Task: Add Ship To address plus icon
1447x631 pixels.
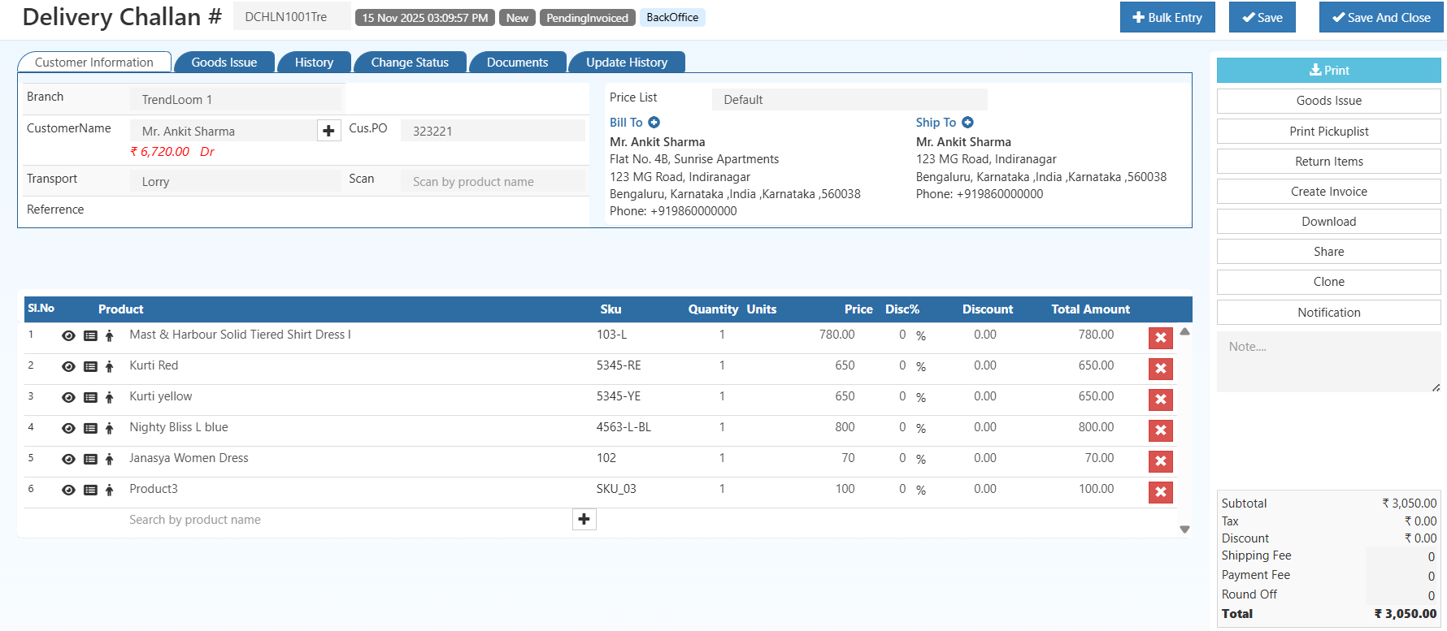Action: pos(967,123)
